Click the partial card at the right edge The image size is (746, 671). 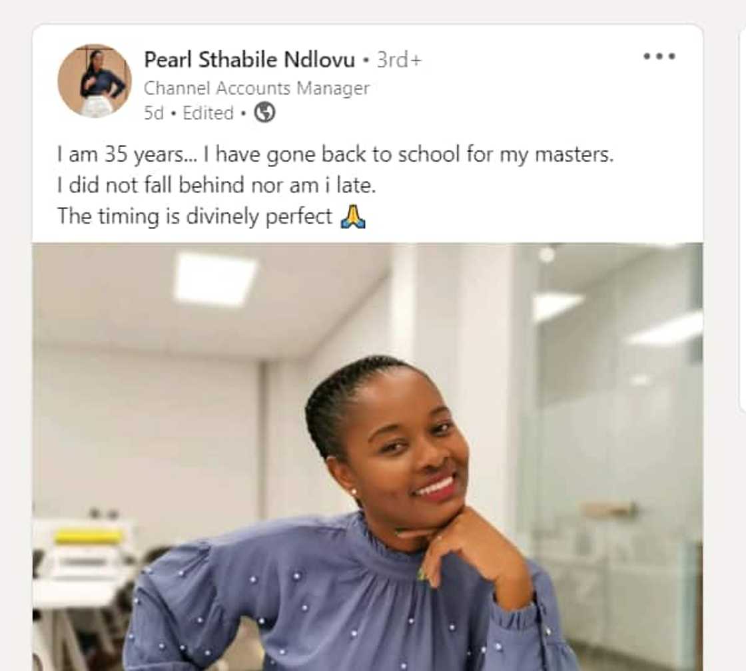click(x=742, y=220)
